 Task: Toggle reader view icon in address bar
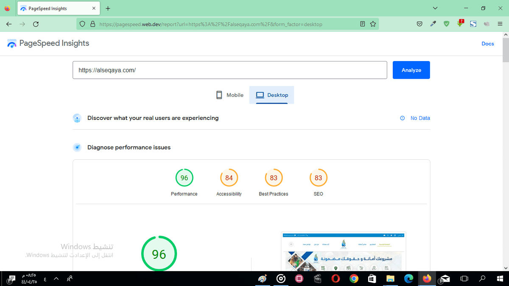click(x=362, y=24)
